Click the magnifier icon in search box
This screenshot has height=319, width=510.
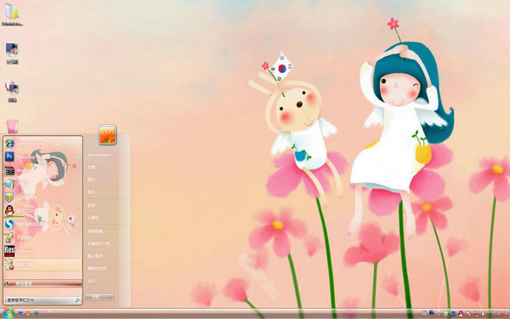tap(77, 300)
